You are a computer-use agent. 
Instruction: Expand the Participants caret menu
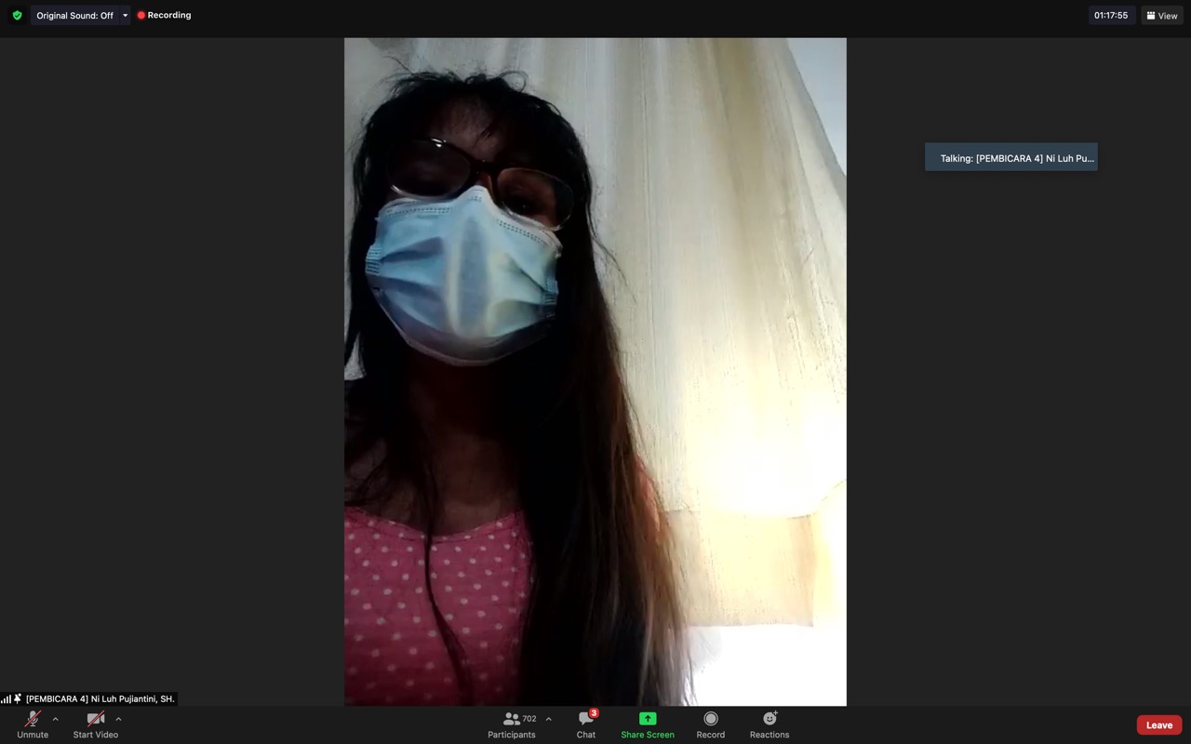click(548, 719)
